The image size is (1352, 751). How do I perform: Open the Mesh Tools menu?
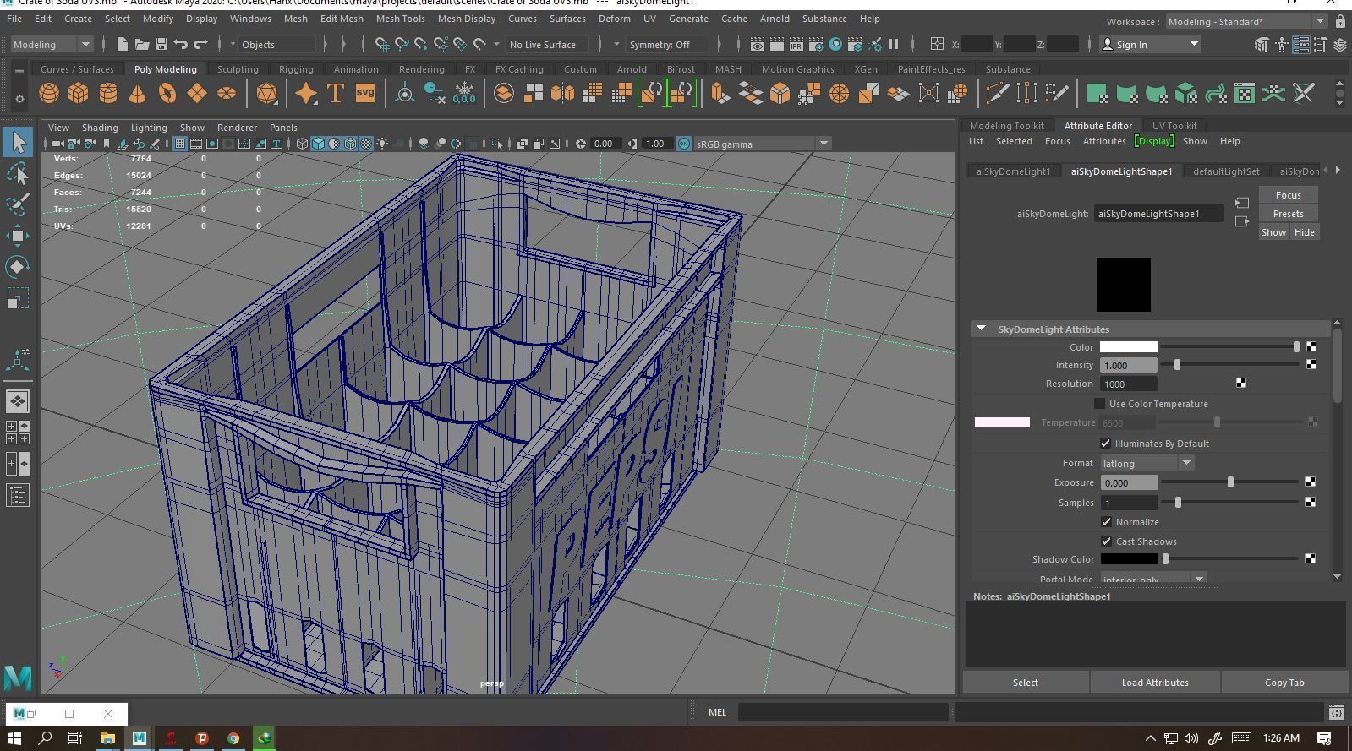click(x=400, y=19)
